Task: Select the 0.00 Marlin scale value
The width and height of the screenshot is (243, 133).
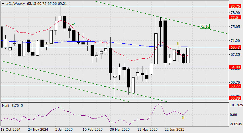Action: pos(233,114)
